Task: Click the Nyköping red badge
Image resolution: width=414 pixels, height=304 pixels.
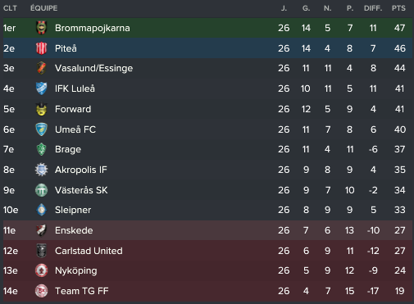Action: pyautogui.click(x=42, y=270)
